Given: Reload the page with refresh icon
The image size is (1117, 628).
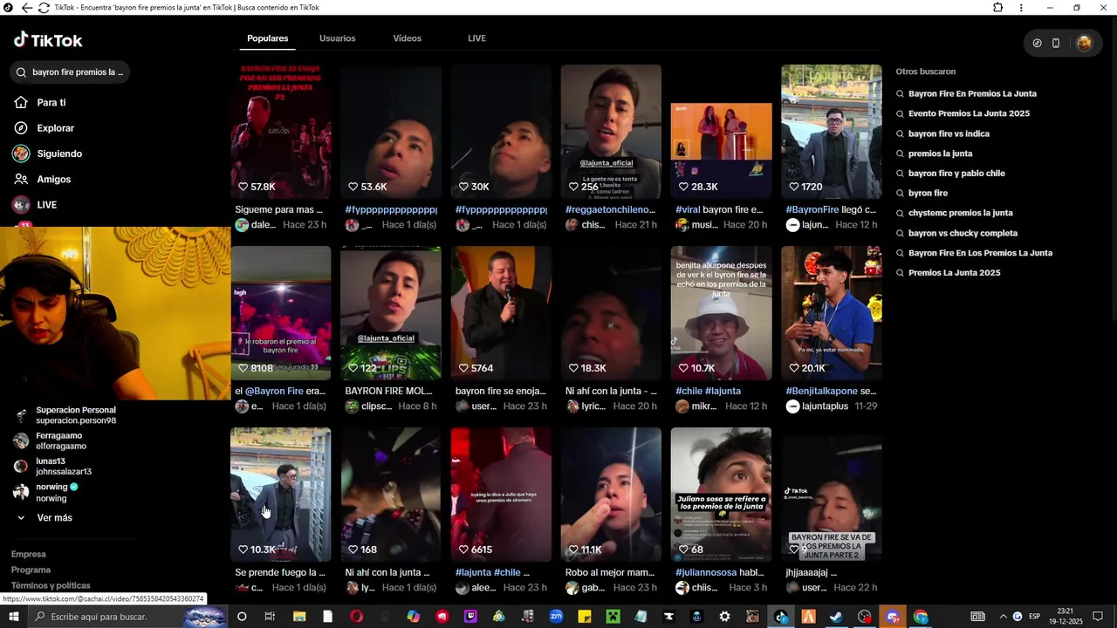Looking at the screenshot, I should [x=44, y=8].
